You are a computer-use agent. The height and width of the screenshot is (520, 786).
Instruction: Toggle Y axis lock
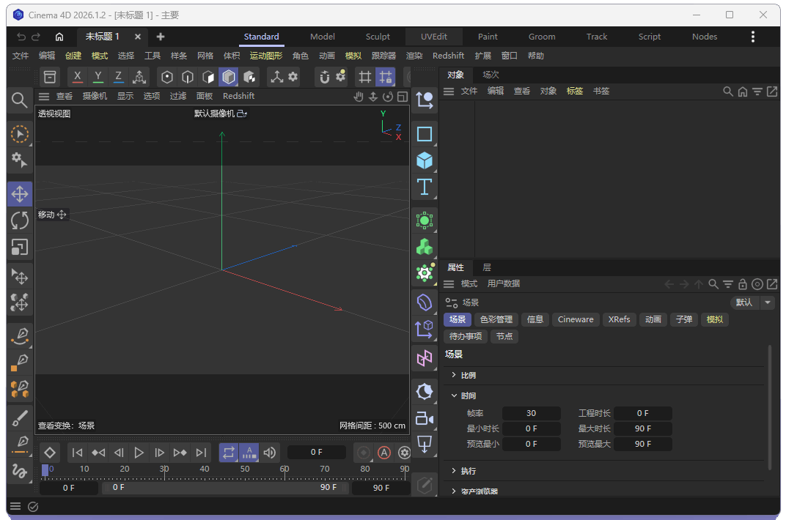click(98, 77)
